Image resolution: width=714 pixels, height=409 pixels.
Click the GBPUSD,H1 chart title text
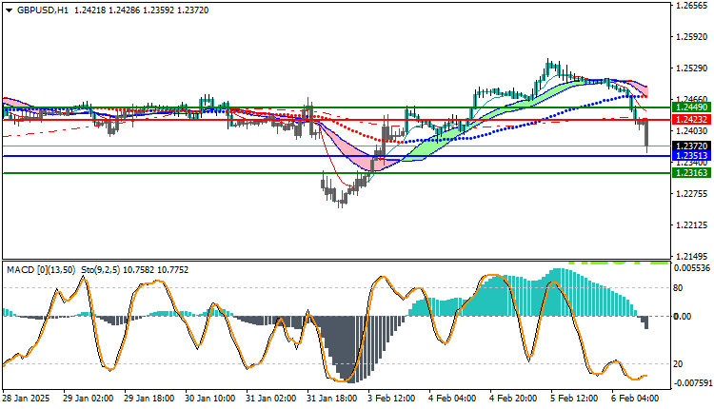point(43,10)
